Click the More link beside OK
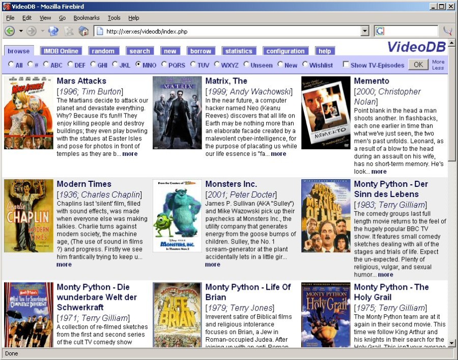Image resolution: width=458 pixels, height=360 pixels. pyautogui.click(x=438, y=62)
